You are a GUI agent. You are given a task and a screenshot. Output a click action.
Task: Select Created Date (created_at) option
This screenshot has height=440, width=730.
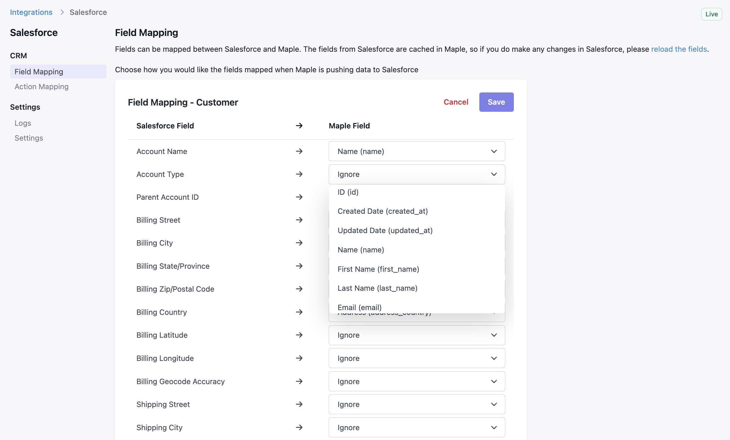coord(383,211)
